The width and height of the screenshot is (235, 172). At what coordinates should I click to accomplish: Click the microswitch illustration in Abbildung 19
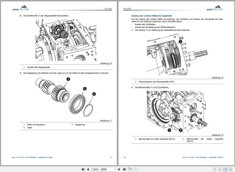(177, 111)
